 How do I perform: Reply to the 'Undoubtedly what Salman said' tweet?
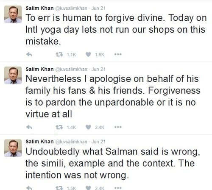pyautogui.click(x=29, y=188)
